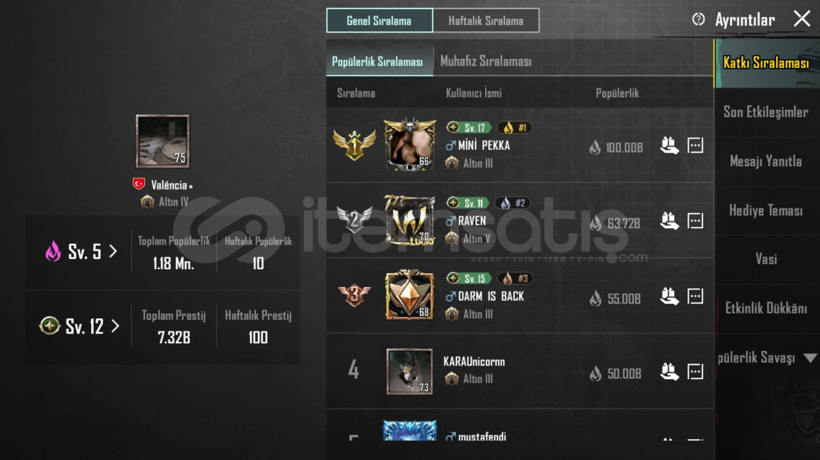
Task: Open the Ayrıntılar help question-mark icon
Action: coord(698,19)
